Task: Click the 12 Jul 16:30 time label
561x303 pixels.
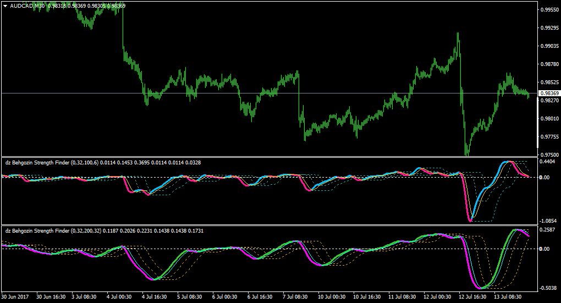Action: (x=472, y=296)
